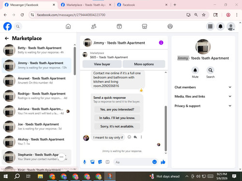Send quick response 'In talks. I'll let you know.'

117,118
